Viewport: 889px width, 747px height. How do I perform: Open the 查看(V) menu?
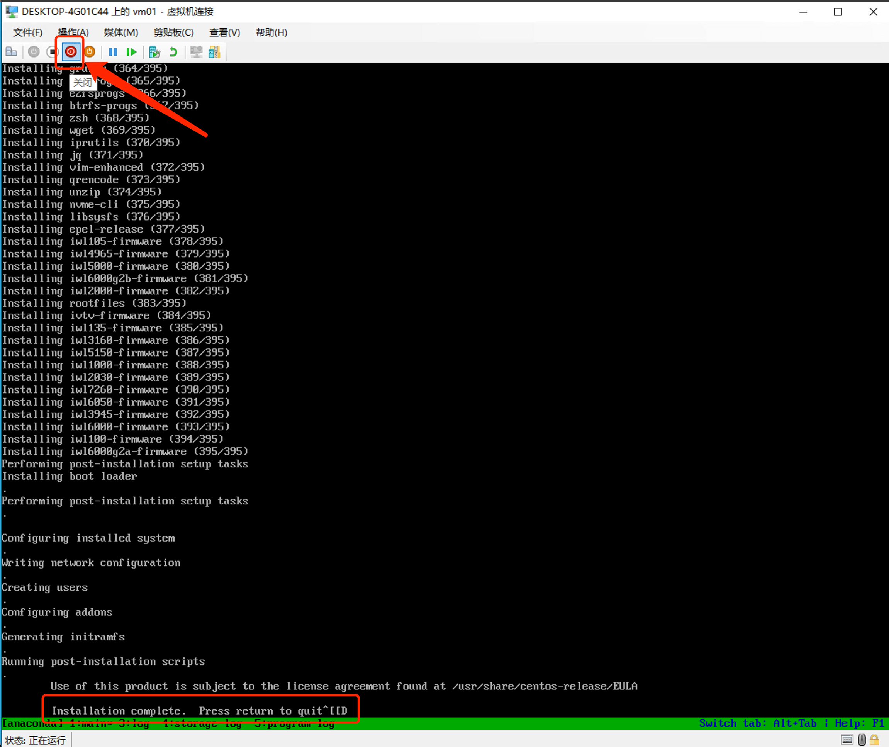tap(225, 32)
